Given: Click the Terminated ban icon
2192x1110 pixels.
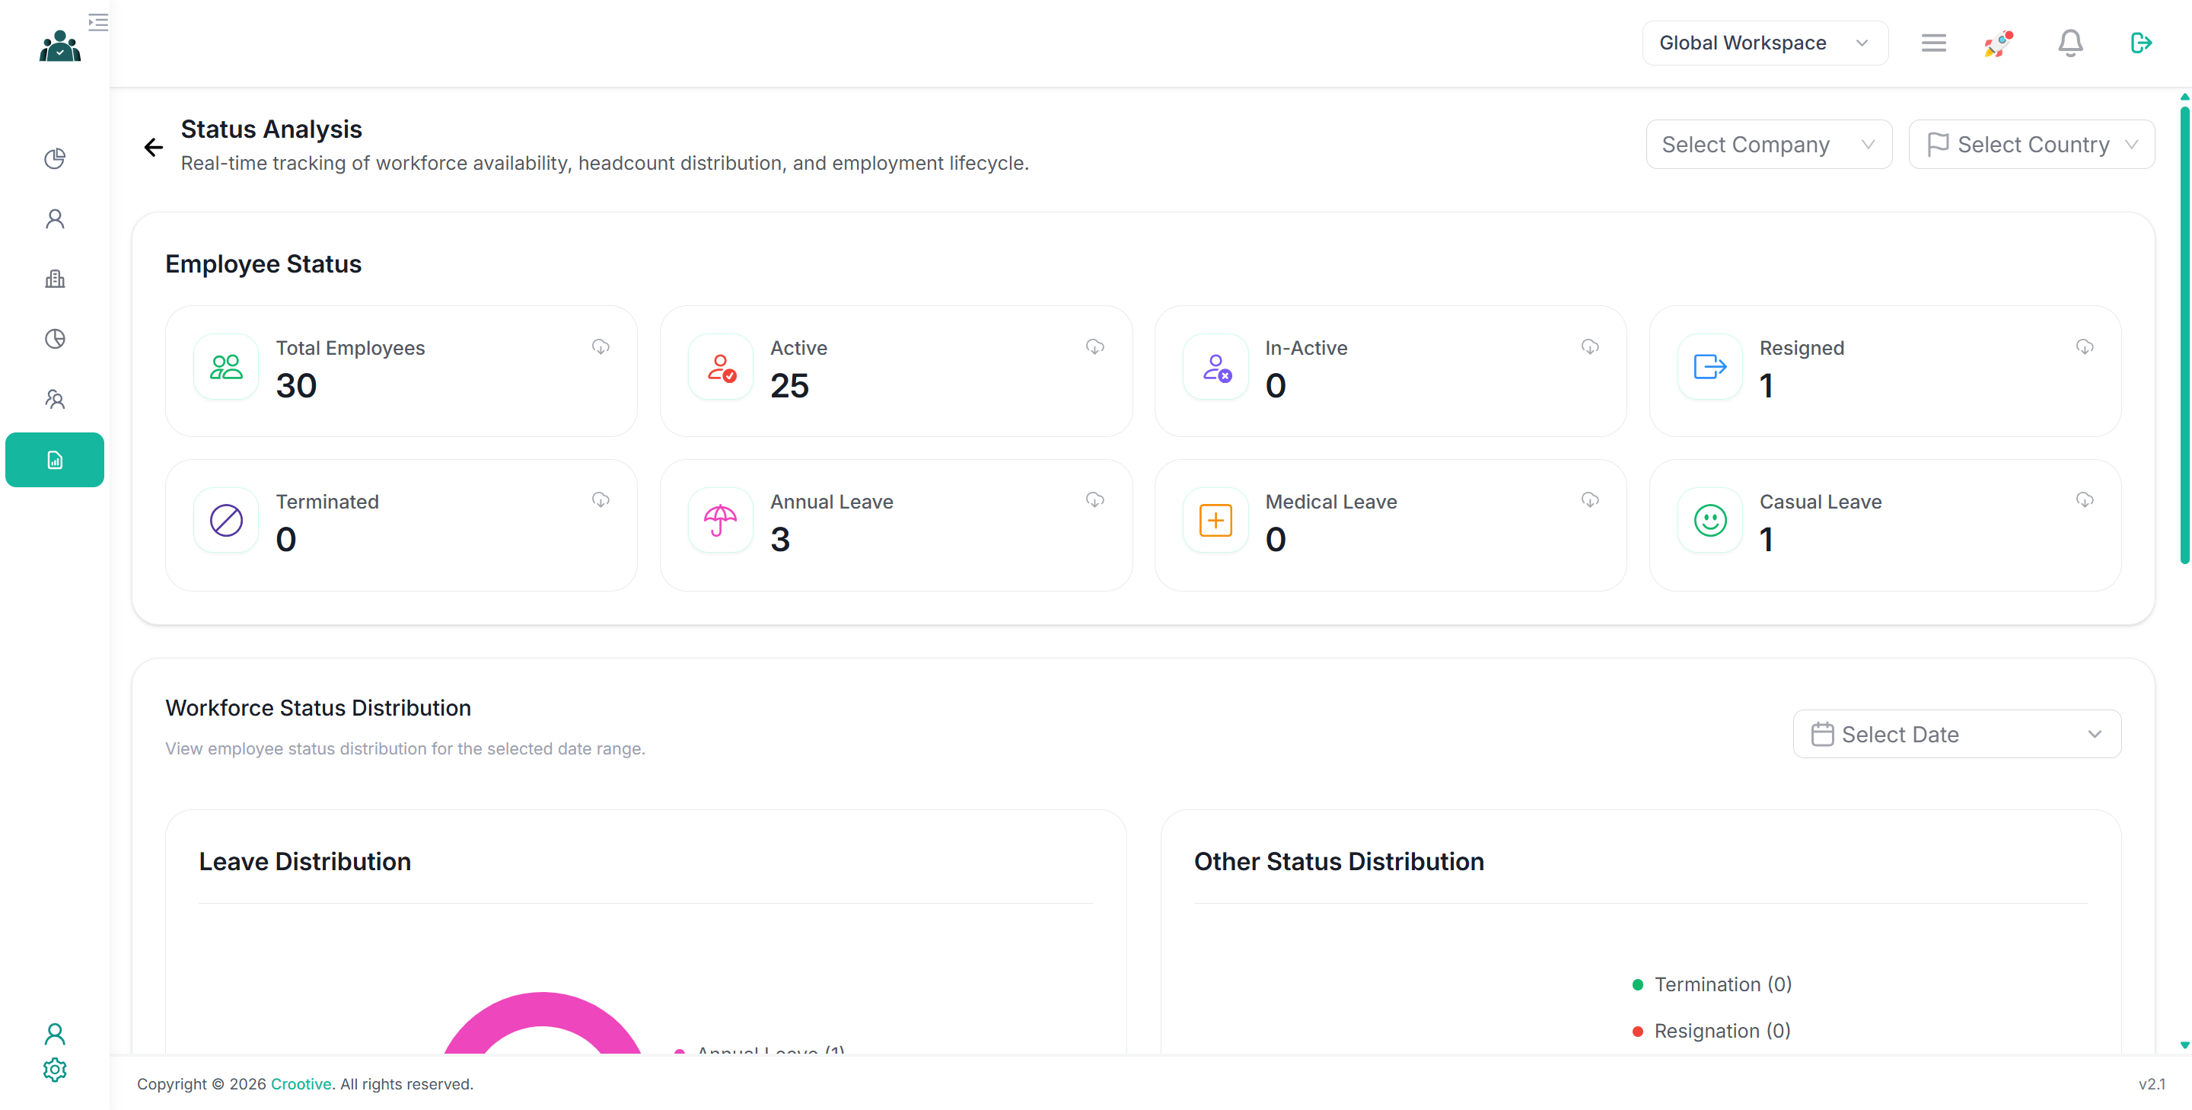Looking at the screenshot, I should pos(226,520).
